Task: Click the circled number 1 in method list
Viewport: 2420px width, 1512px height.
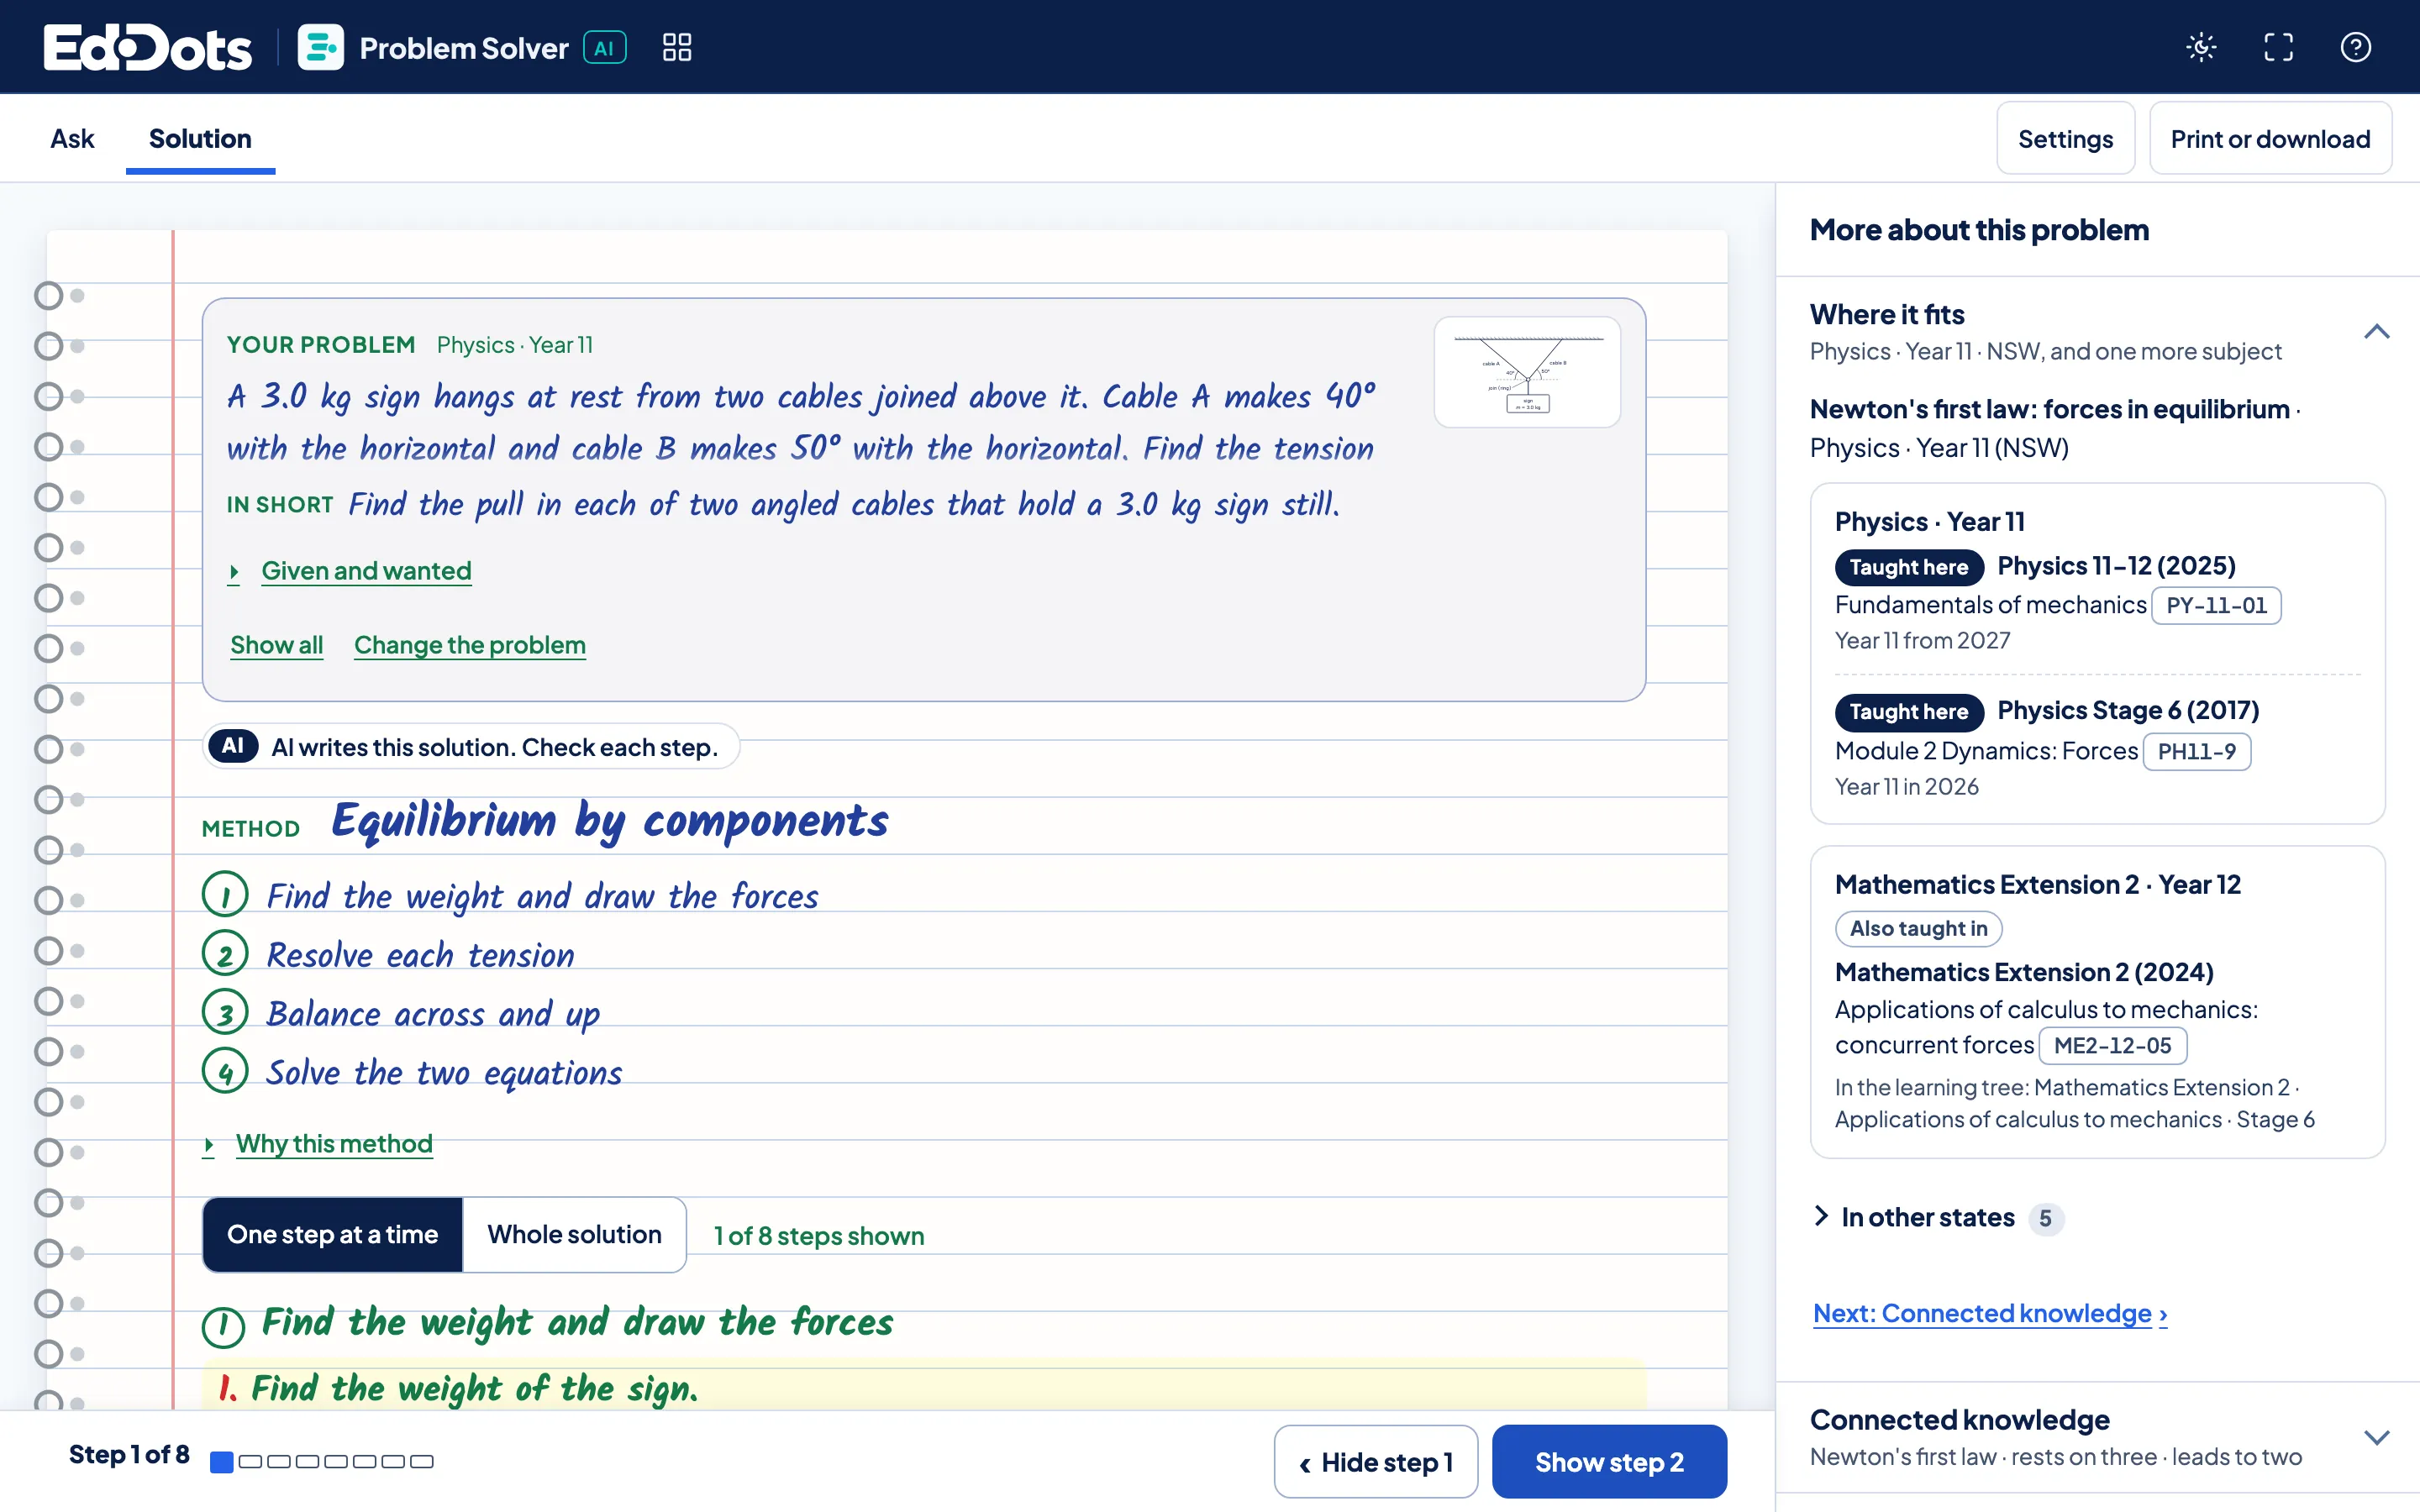Action: point(225,895)
